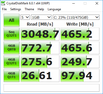Viewport: 103px width, 94px height.
Task: Click the empty comment field at bottom
Action: 51,88
